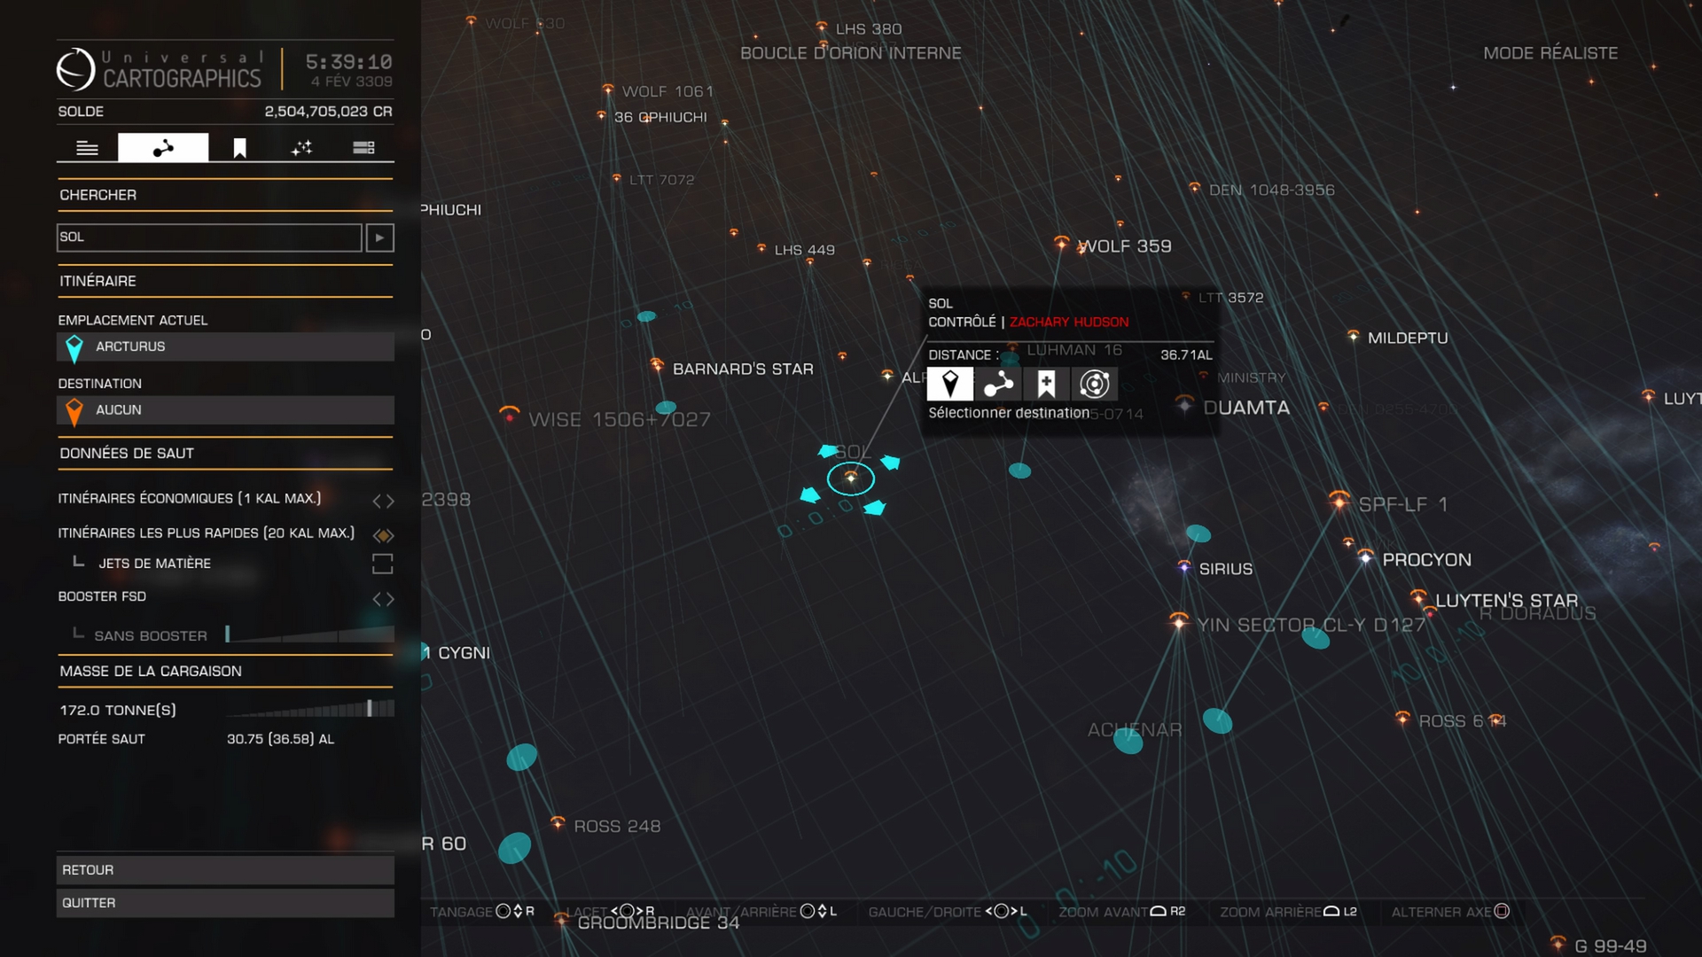Bookmark SOL using the popup bookmark icon
This screenshot has height=957, width=1702.
click(x=1046, y=384)
